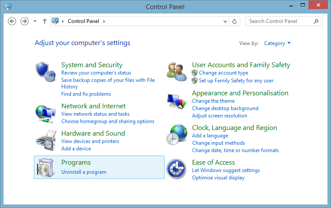
Task: Click the Programs disc box icon
Action: tap(45, 168)
